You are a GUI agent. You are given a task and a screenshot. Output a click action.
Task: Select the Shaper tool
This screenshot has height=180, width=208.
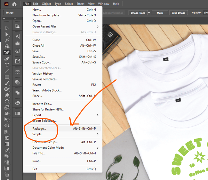point(7,89)
